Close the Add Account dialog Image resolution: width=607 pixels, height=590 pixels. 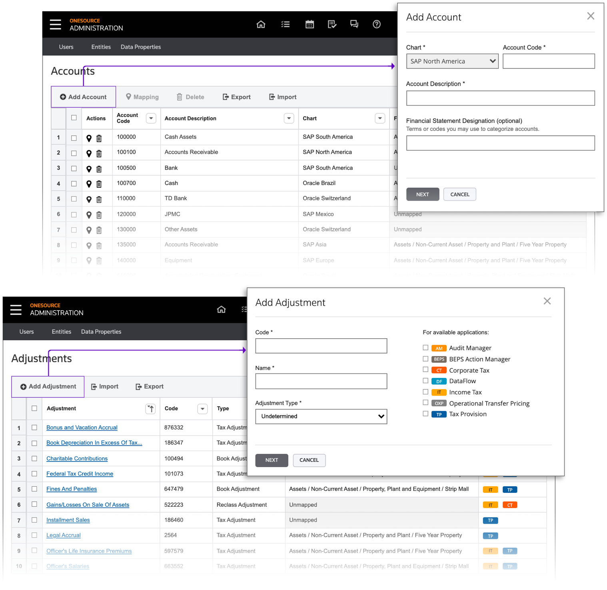click(591, 16)
